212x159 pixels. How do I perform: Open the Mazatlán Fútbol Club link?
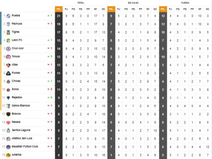click(25, 147)
